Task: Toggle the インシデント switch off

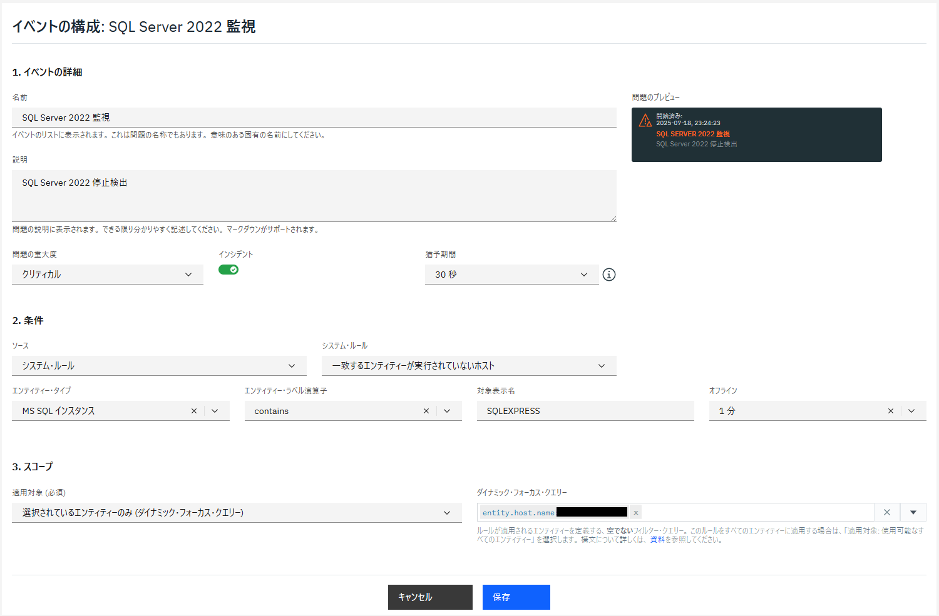Action: tap(228, 270)
